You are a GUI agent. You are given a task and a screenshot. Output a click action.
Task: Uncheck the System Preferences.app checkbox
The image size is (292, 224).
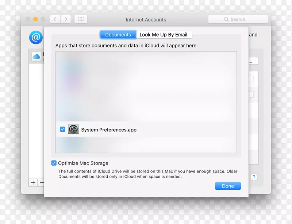pos(62,130)
